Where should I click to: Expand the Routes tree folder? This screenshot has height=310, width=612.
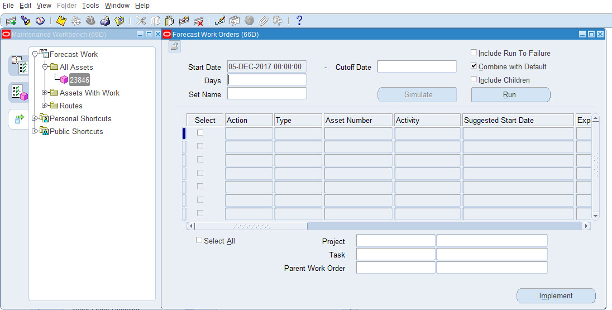click(x=45, y=106)
